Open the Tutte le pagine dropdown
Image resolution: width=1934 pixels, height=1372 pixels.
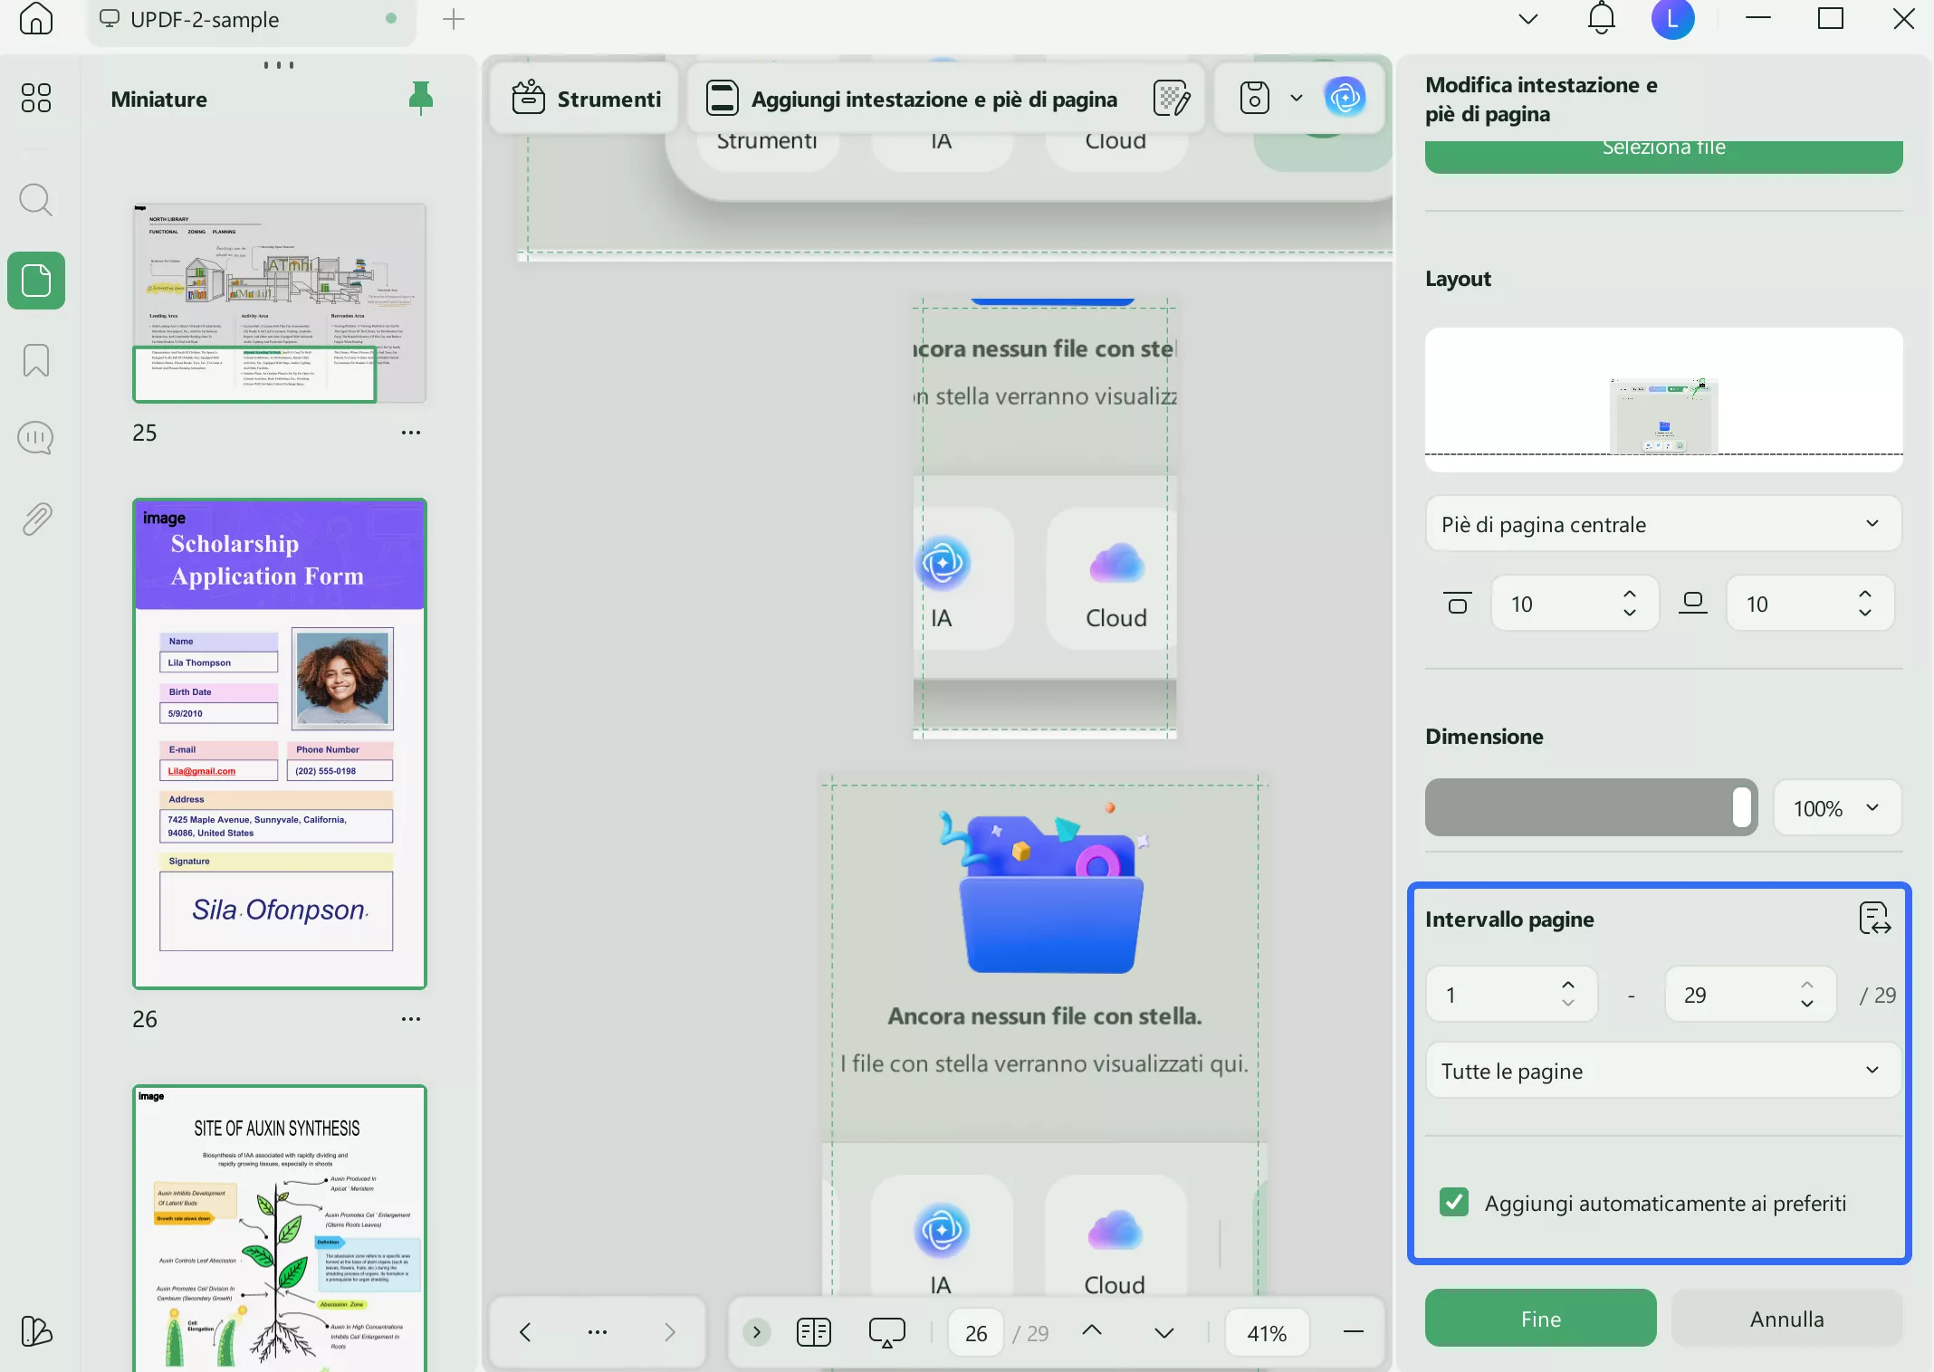[1662, 1071]
